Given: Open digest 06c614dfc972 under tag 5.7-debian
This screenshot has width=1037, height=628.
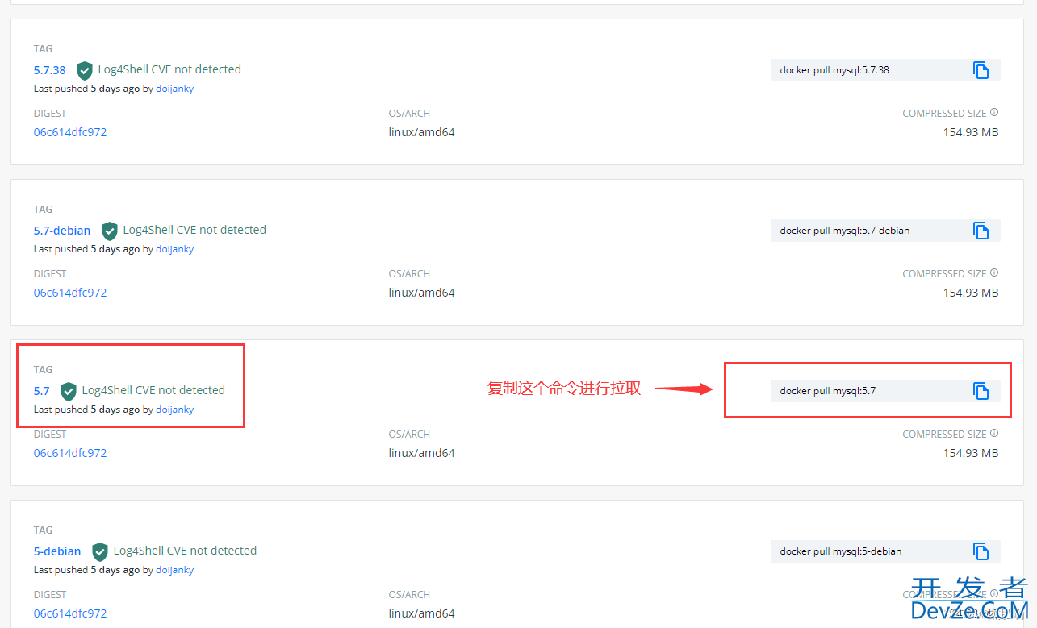Looking at the screenshot, I should [70, 293].
